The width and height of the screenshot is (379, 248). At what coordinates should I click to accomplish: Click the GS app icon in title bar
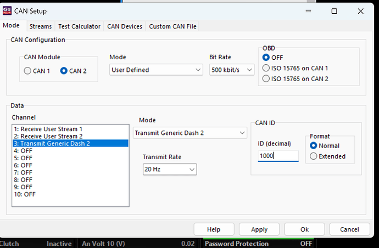pos(7,11)
